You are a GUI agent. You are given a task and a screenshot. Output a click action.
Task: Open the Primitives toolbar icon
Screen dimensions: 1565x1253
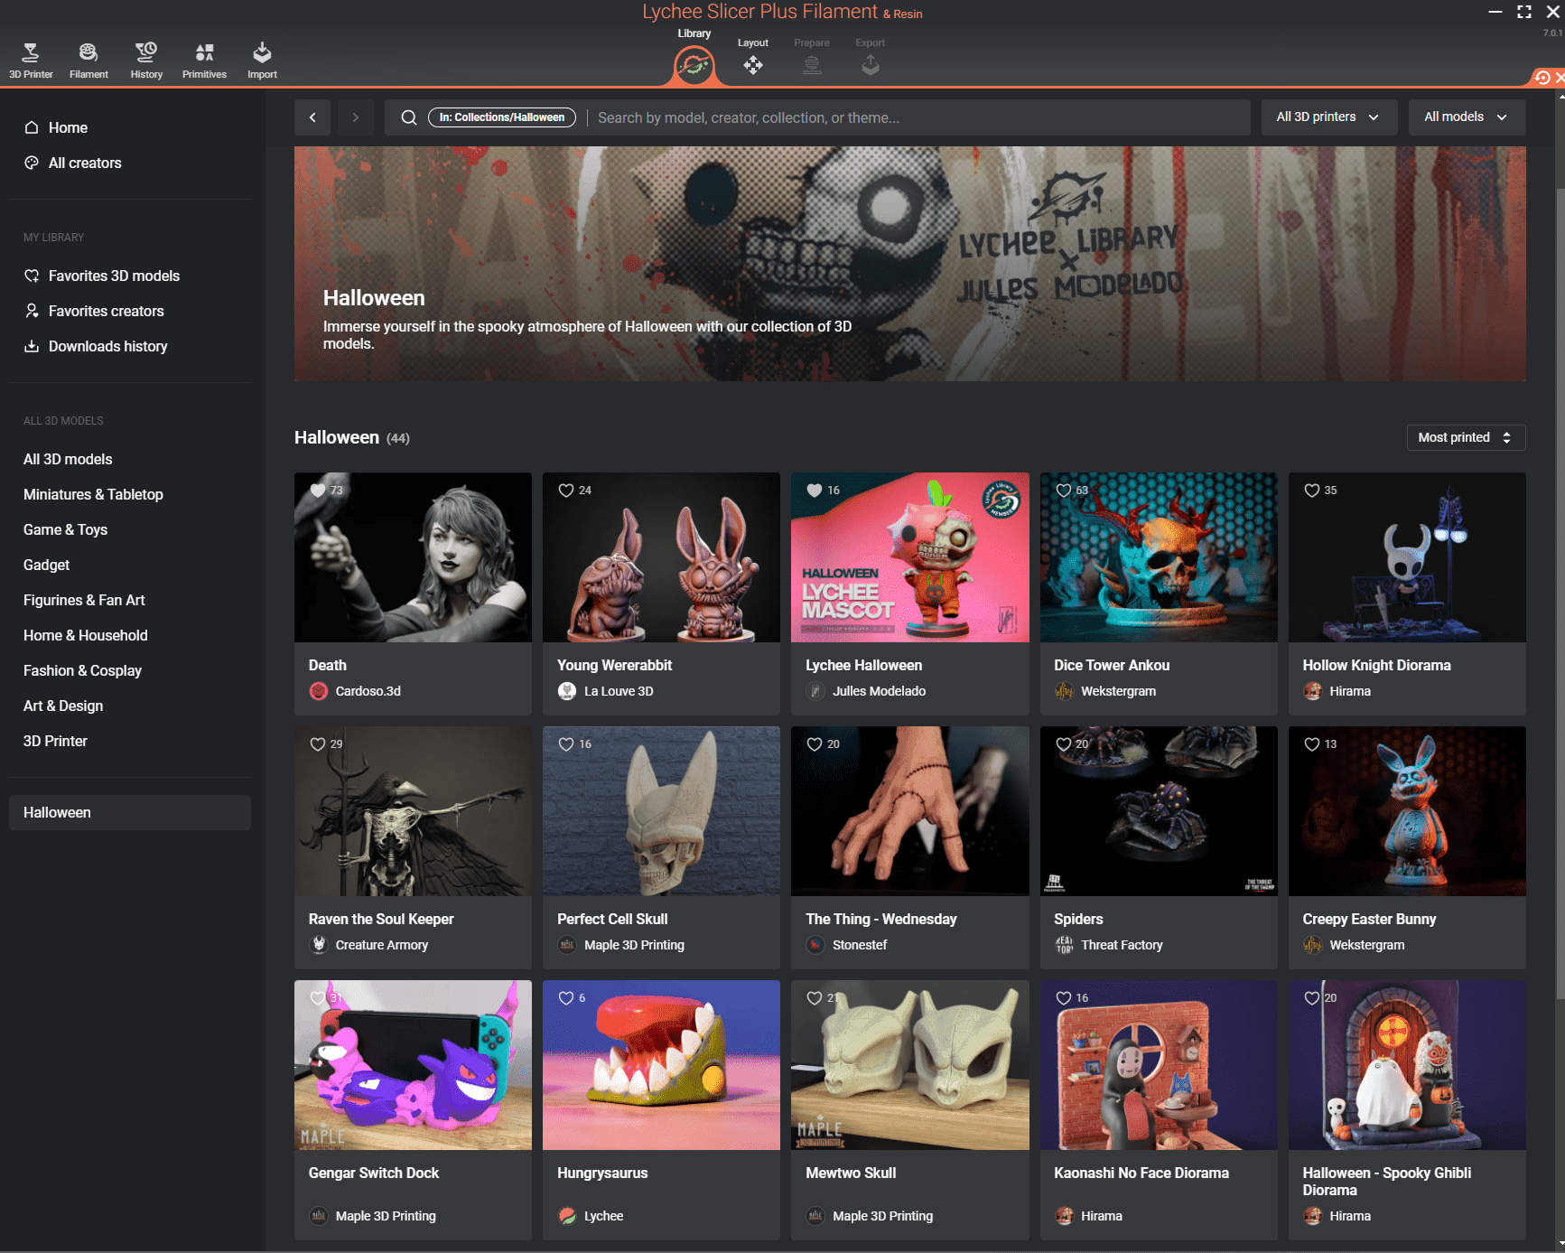tap(204, 61)
